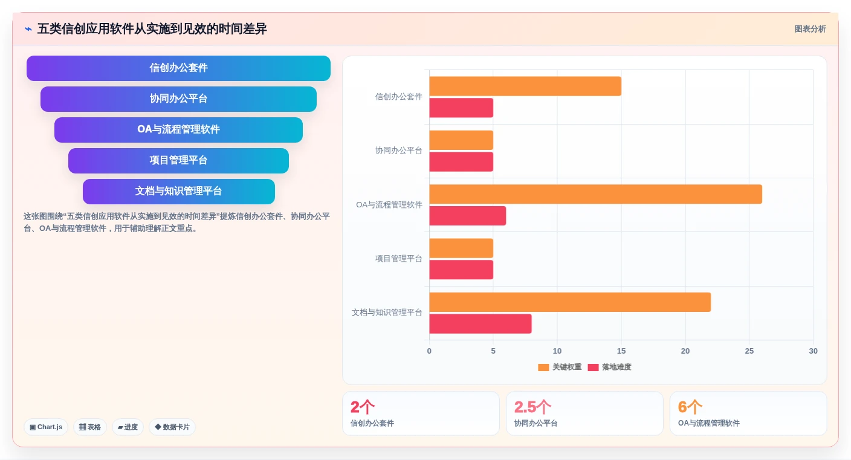Viewport: 851px width, 460px height.
Task: Click orange 关键权重 bar for OA与流程管理软件
Action: (x=596, y=194)
